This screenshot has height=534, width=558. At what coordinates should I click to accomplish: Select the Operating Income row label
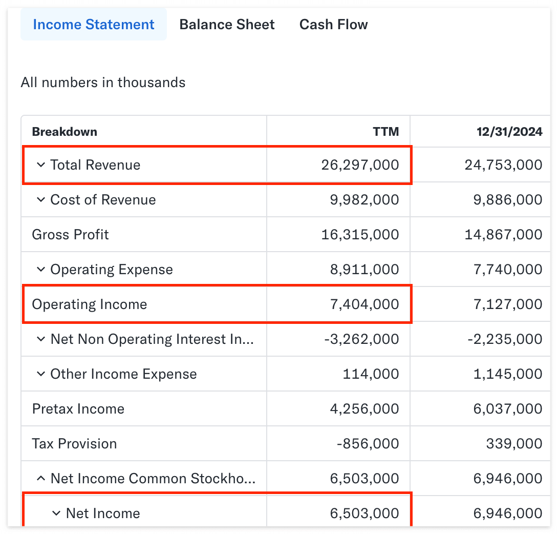click(x=89, y=304)
